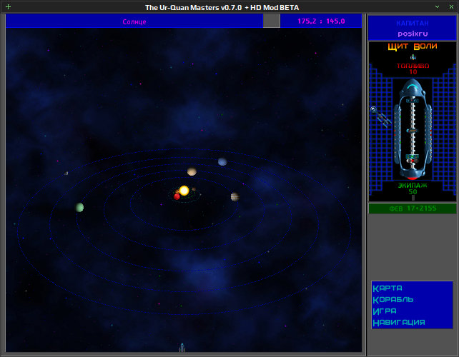Viewport: 459px width, 357px height.
Task: Click the date Фев 17·2155
Action: pyautogui.click(x=413, y=208)
